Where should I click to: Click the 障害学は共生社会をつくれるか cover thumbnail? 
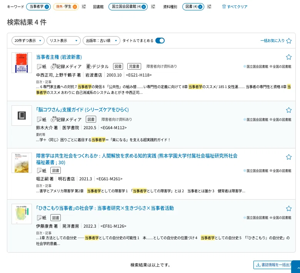(x=22, y=163)
